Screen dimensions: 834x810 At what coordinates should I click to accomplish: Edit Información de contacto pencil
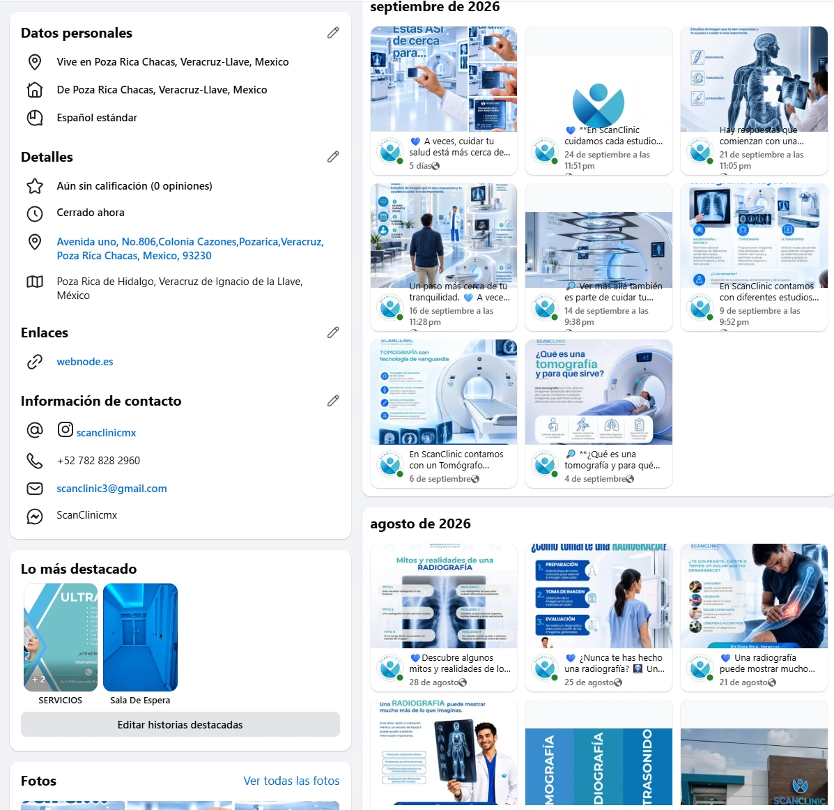point(333,401)
